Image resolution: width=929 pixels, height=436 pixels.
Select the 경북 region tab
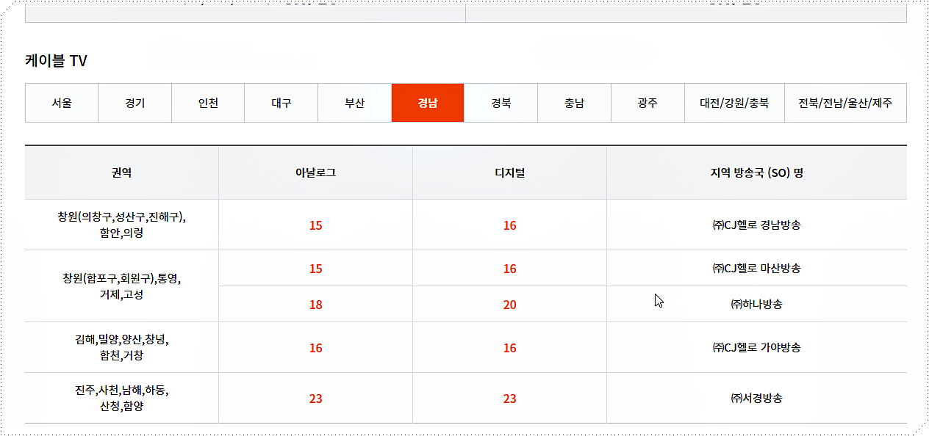(501, 103)
